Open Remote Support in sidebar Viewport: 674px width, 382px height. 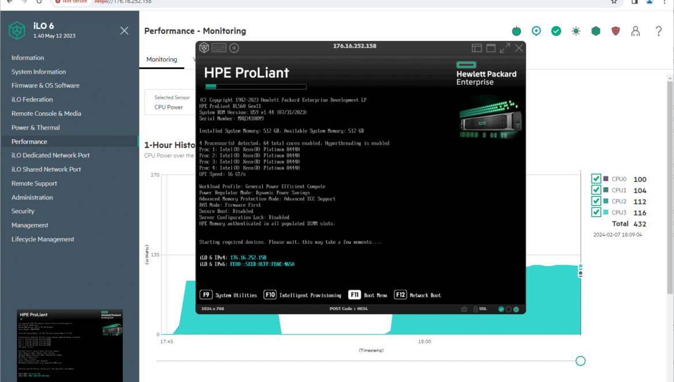tap(35, 183)
